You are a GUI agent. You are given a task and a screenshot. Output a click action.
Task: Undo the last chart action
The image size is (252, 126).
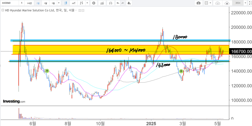[118, 3]
